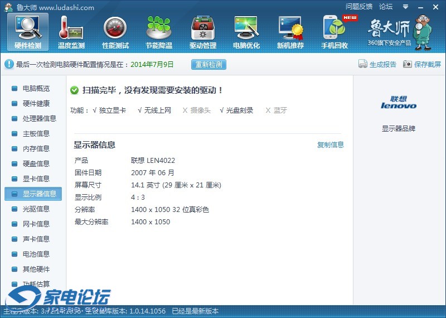The width and height of the screenshot is (446, 318).
Task: Open the 新机推荐 new PC recommendation icon
Action: click(290, 31)
